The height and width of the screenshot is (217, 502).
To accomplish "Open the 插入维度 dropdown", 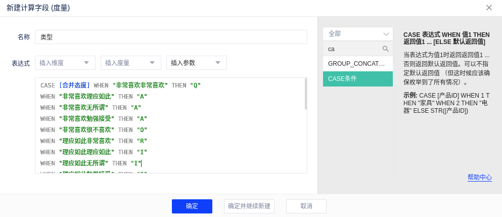I will (65, 63).
